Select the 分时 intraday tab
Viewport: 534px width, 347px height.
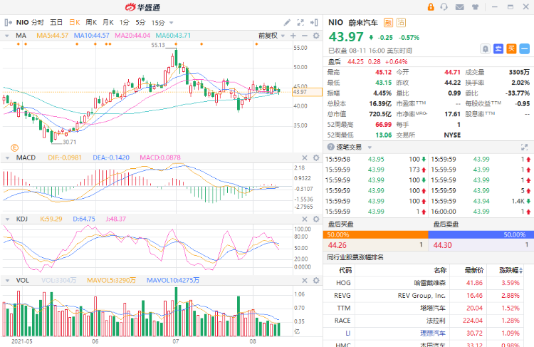[x=37, y=23]
